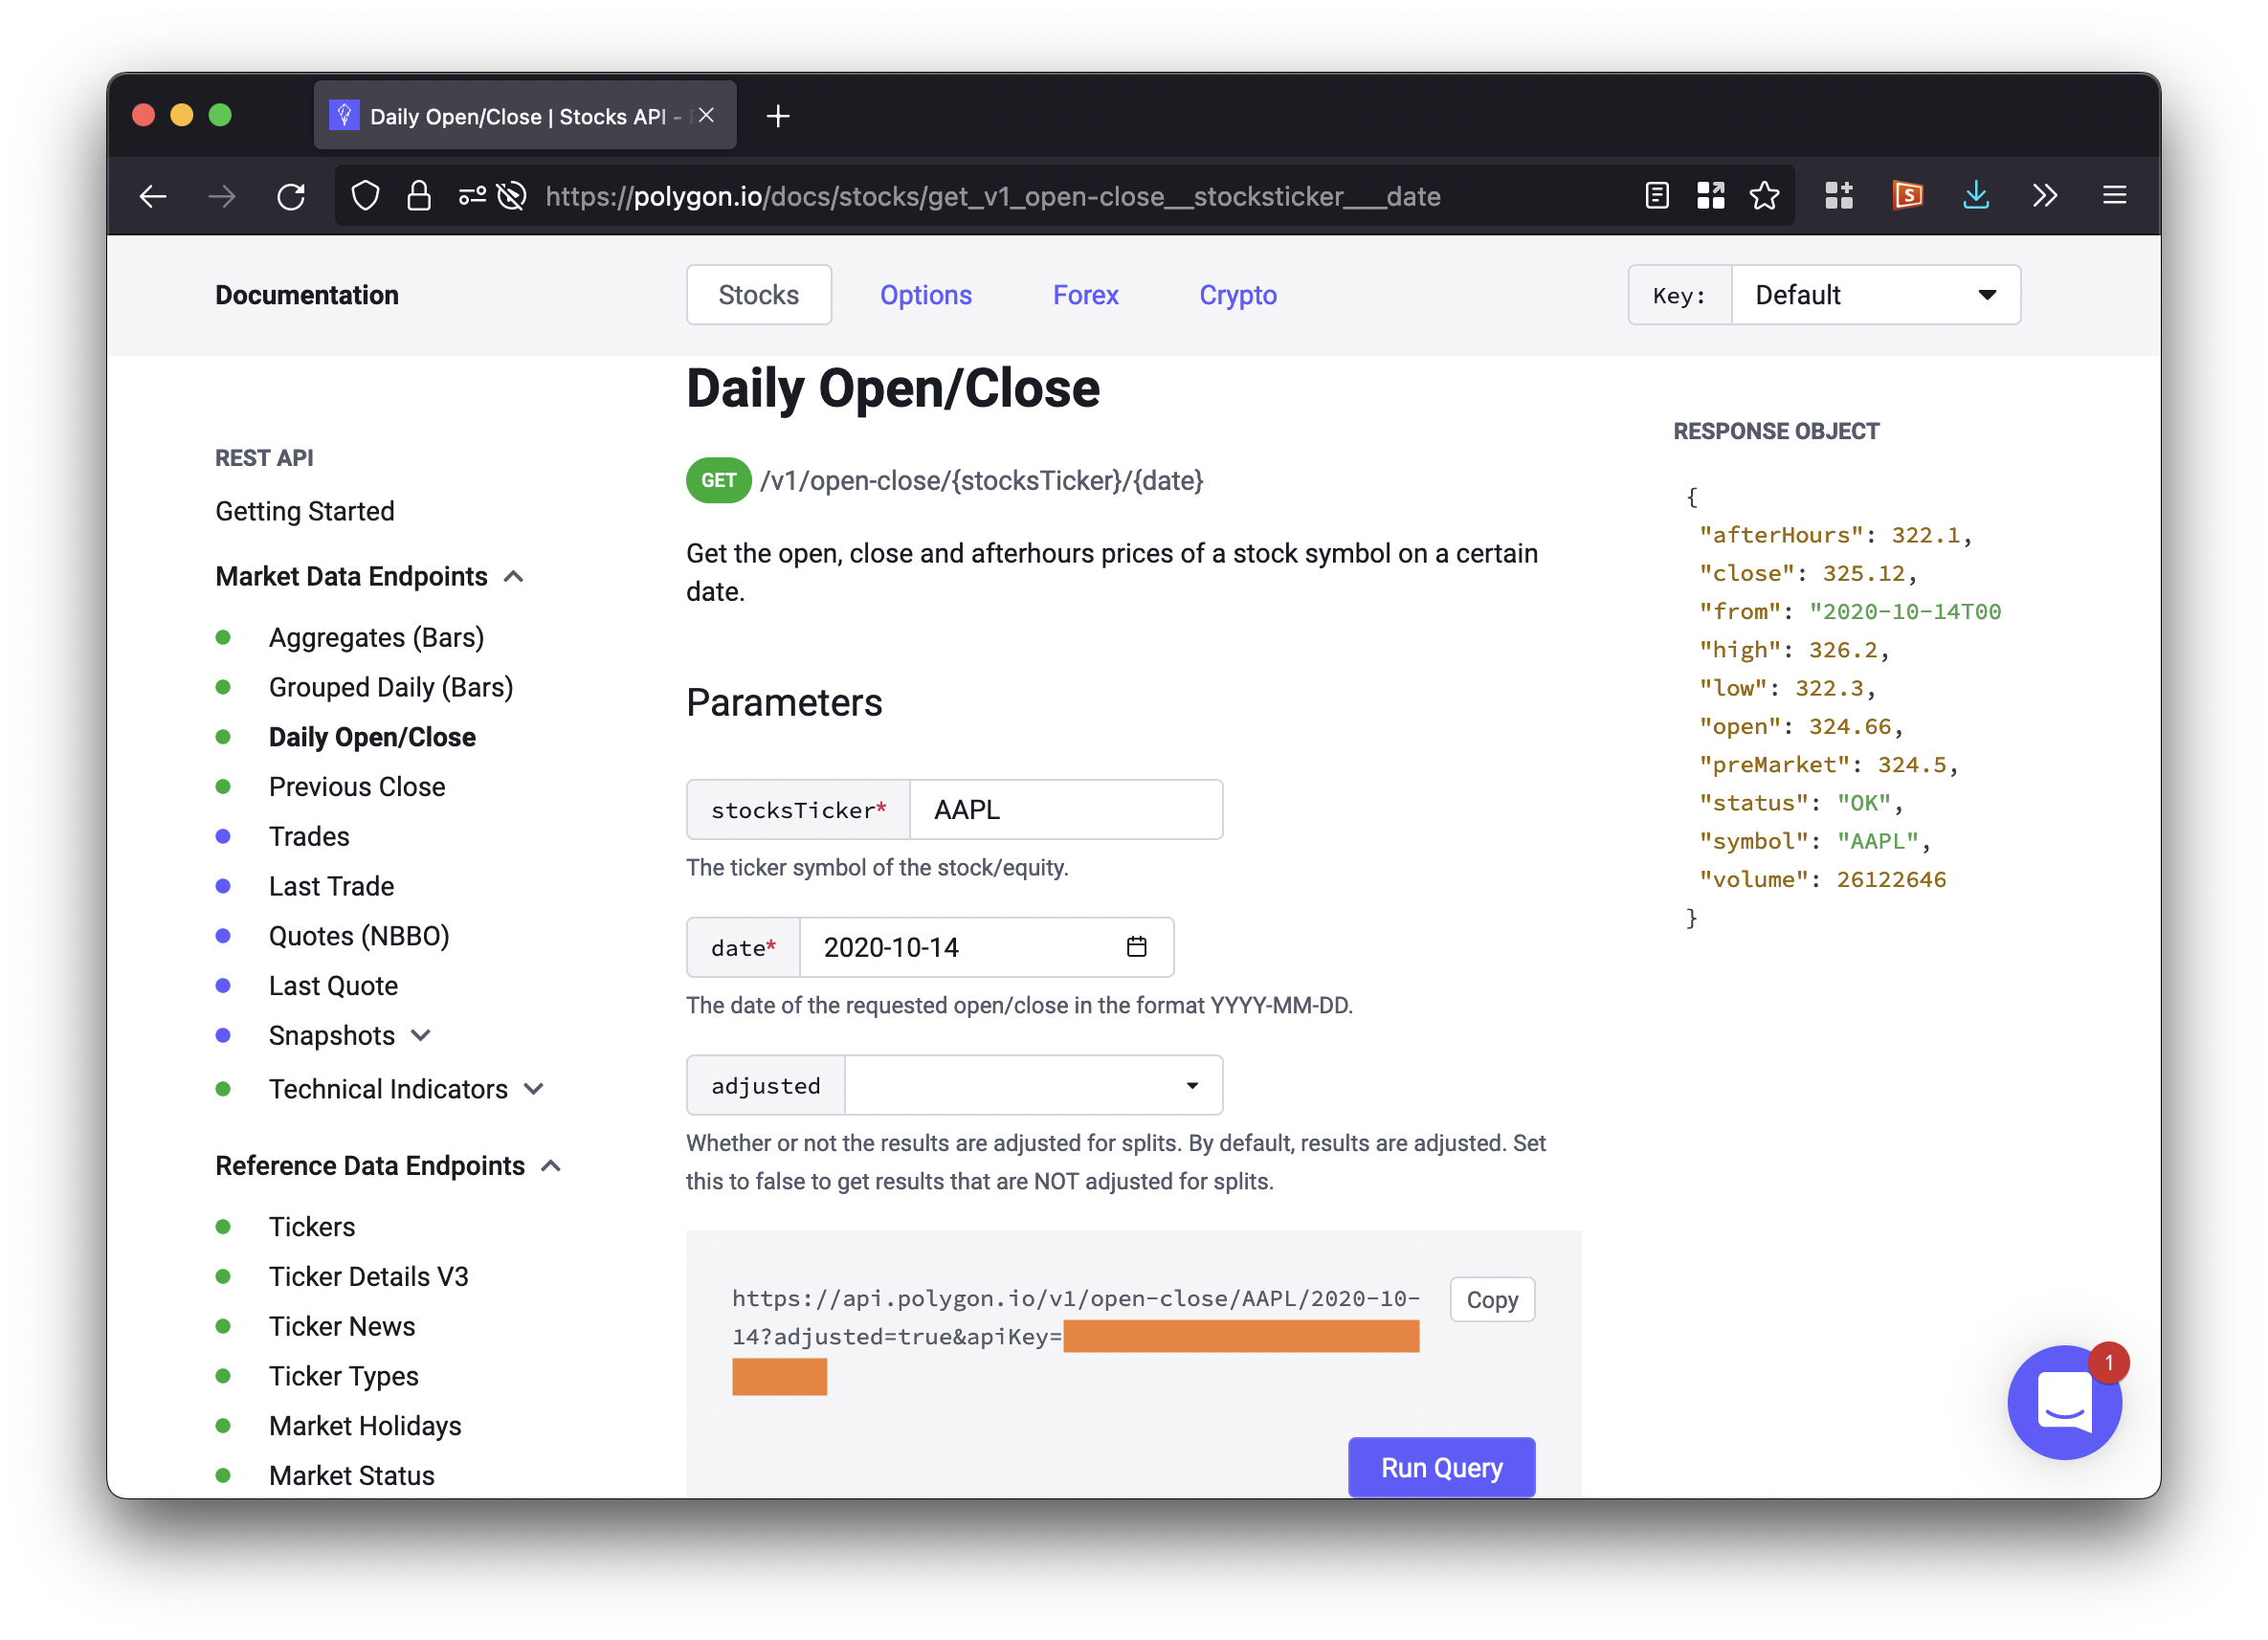The width and height of the screenshot is (2268, 1640).
Task: Expand the Snapshots submenu
Action: (x=421, y=1036)
